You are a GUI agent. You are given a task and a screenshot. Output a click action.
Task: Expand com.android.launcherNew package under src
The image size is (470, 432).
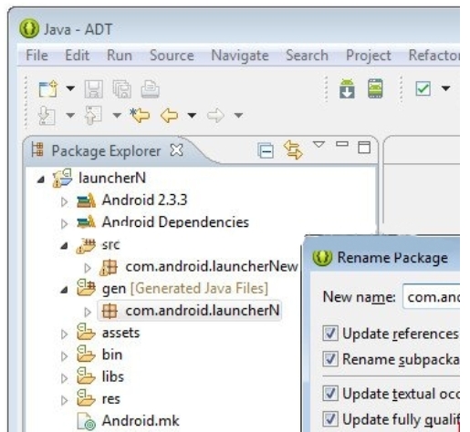tap(88, 268)
